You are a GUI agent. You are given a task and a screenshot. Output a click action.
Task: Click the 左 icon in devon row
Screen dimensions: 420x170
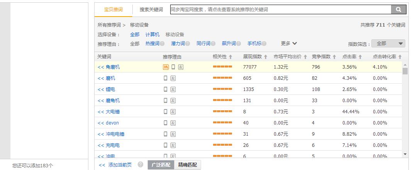click(x=173, y=123)
